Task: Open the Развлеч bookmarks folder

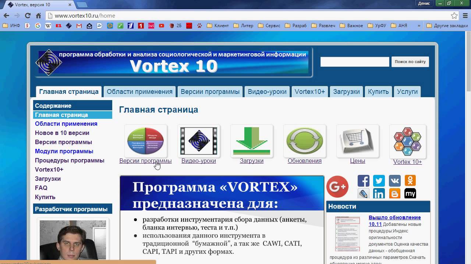Action: click(323, 26)
